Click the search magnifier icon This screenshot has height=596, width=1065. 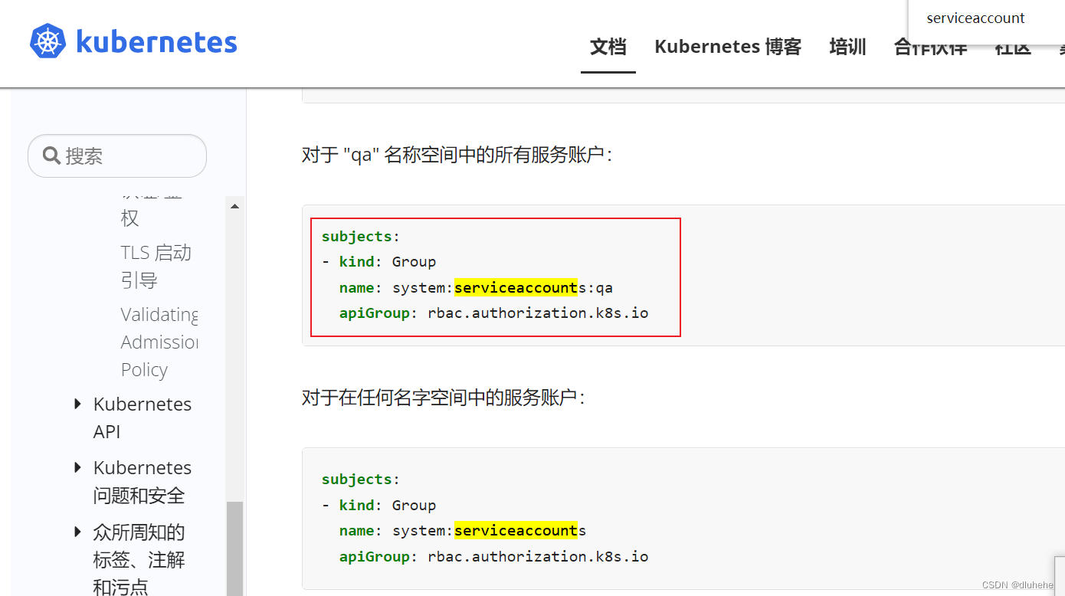51,156
